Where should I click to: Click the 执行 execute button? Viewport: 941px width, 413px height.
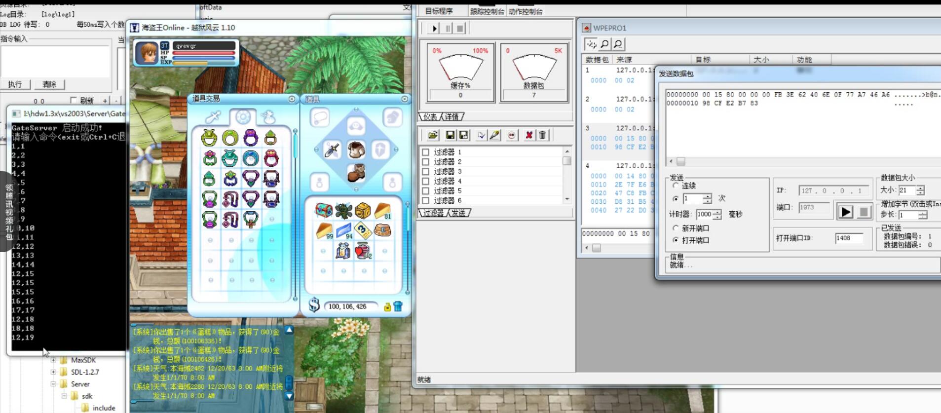pos(15,84)
